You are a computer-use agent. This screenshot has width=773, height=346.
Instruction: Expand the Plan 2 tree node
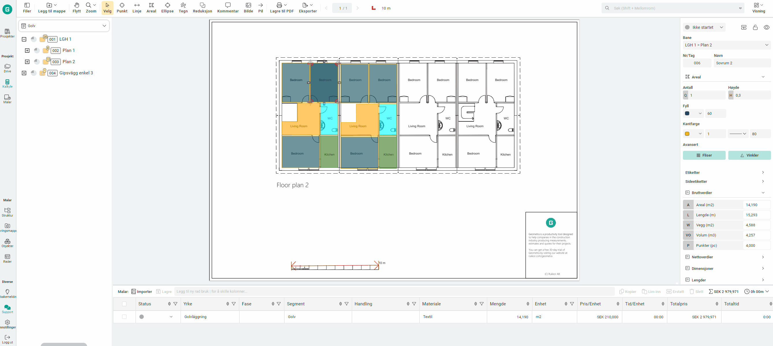pos(27,61)
